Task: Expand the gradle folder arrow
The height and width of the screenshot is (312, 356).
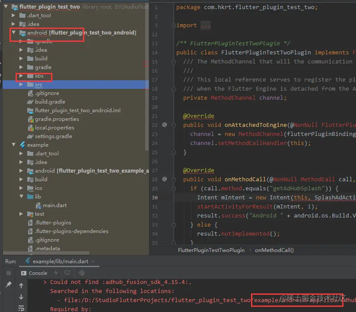Action: [x=21, y=67]
